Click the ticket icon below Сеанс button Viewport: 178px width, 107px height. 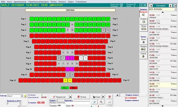(95, 102)
